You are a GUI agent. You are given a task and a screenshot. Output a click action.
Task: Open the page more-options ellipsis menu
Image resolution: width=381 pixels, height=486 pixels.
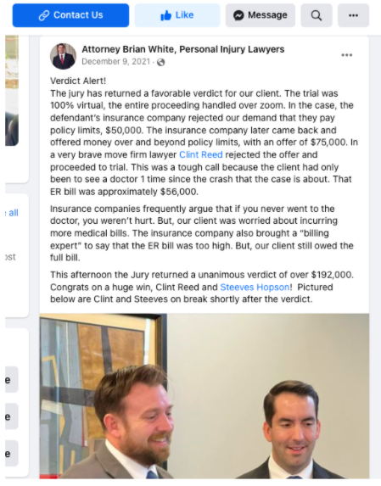(x=353, y=15)
